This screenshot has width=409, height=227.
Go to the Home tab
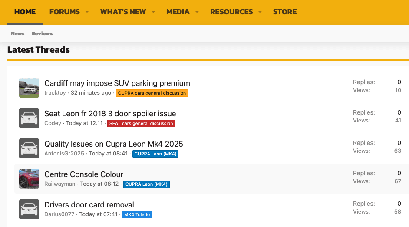(x=25, y=12)
